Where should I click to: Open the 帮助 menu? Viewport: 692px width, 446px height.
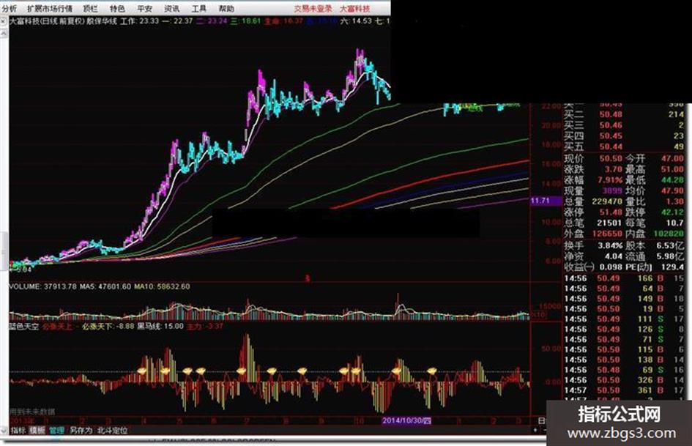226,8
